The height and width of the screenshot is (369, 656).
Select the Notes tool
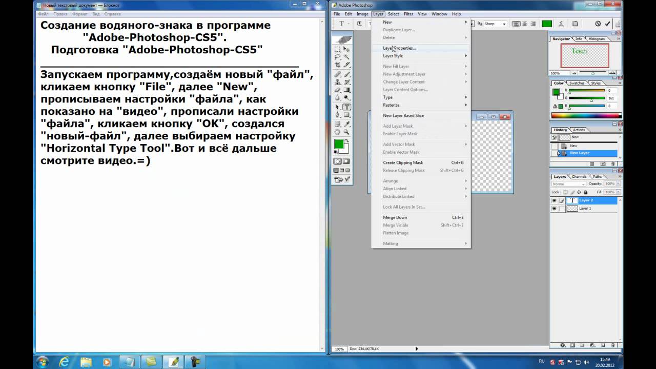pos(337,125)
